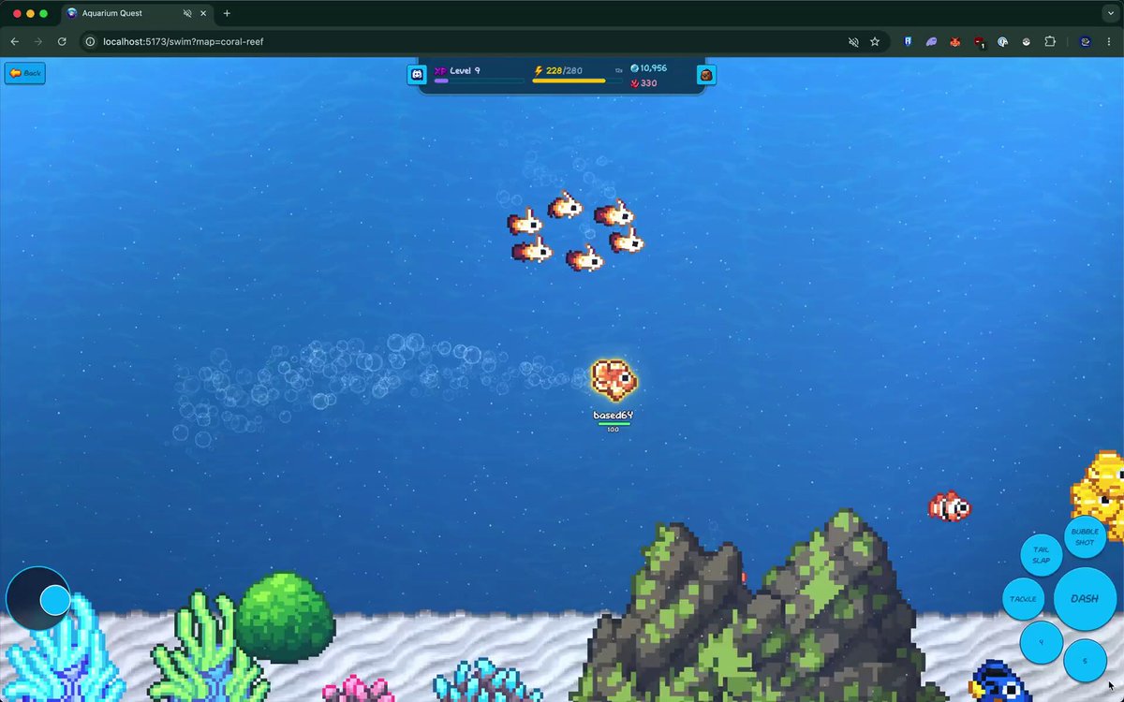Tap the ability button labeled 5
The height and width of the screenshot is (702, 1124).
1085,661
